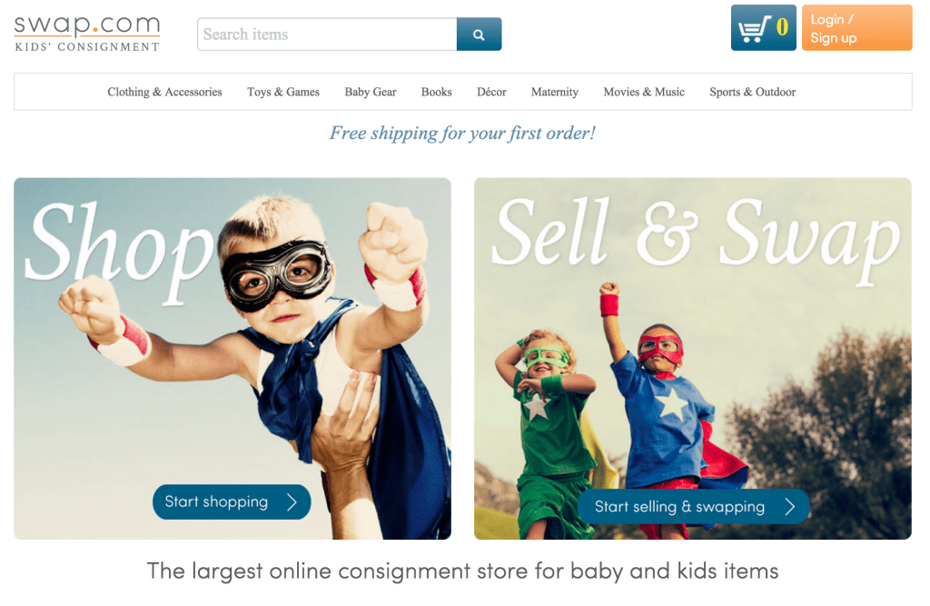Browse the Sports & Outdoor category
930x606 pixels.
tap(752, 92)
